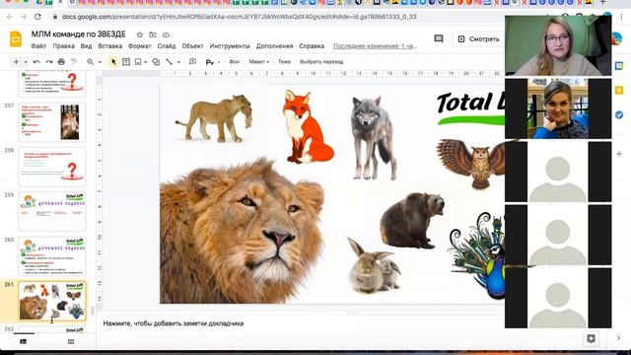Screen dimensions: 631x355
Task: Open the Вставка menu
Action: (109, 46)
